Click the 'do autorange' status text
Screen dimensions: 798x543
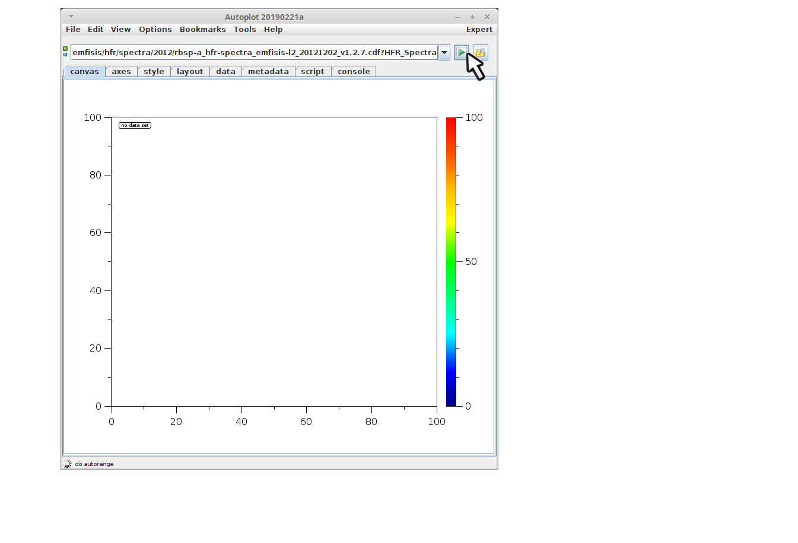pos(94,464)
